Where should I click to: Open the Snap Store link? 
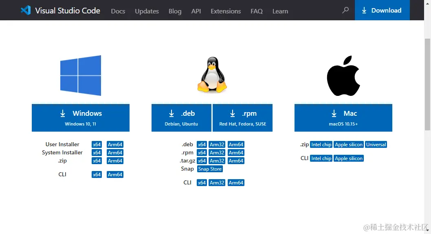tap(210, 169)
